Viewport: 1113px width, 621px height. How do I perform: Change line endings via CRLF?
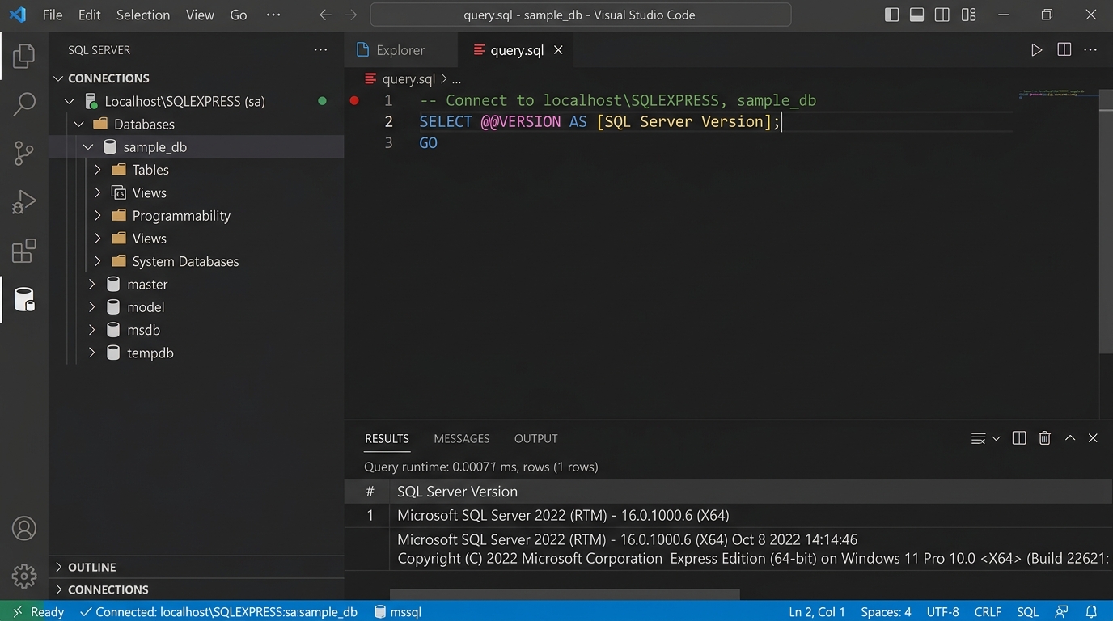tap(988, 612)
